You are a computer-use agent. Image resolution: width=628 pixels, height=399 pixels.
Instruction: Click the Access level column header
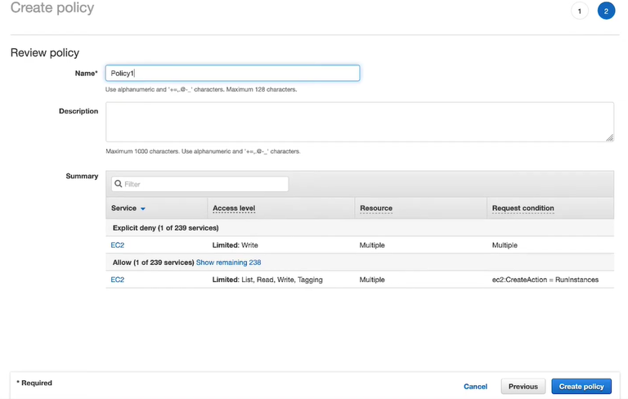click(x=234, y=208)
